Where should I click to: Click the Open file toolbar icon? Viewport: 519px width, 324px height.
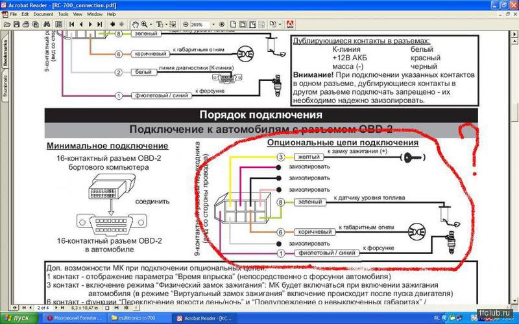pyautogui.click(x=7, y=25)
